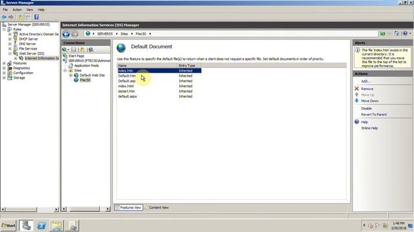The image size is (414, 232).
Task: Open the View menu
Action: 30,10
